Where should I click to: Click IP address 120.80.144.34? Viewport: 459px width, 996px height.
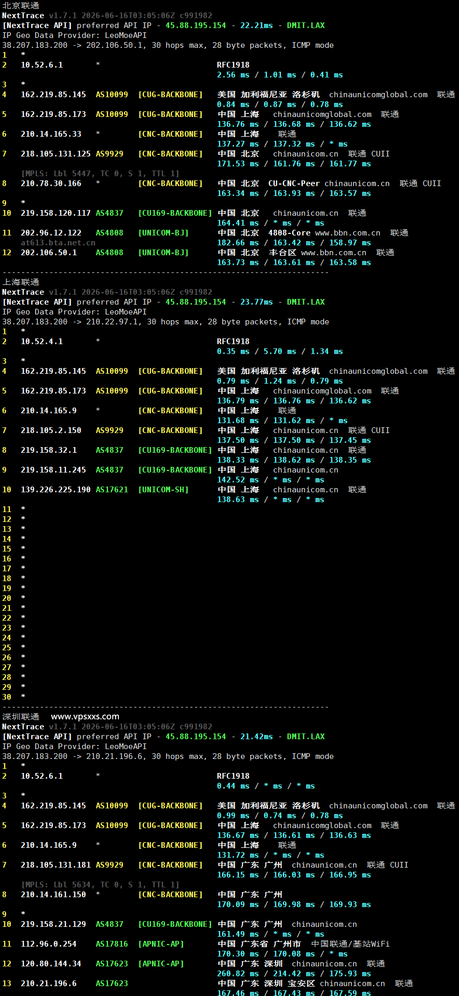click(51, 964)
